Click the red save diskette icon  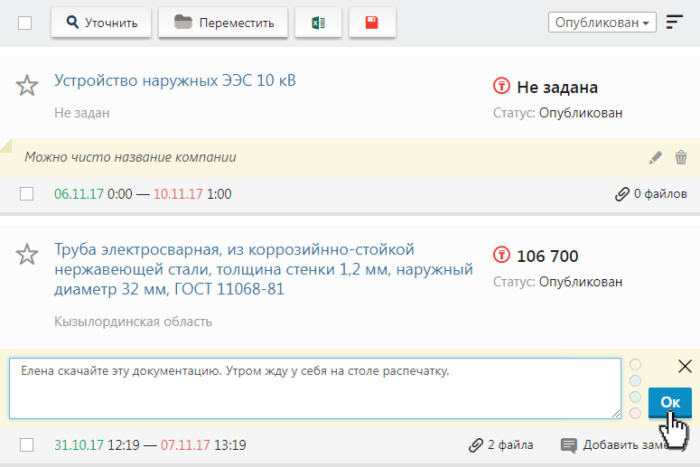pyautogui.click(x=372, y=23)
